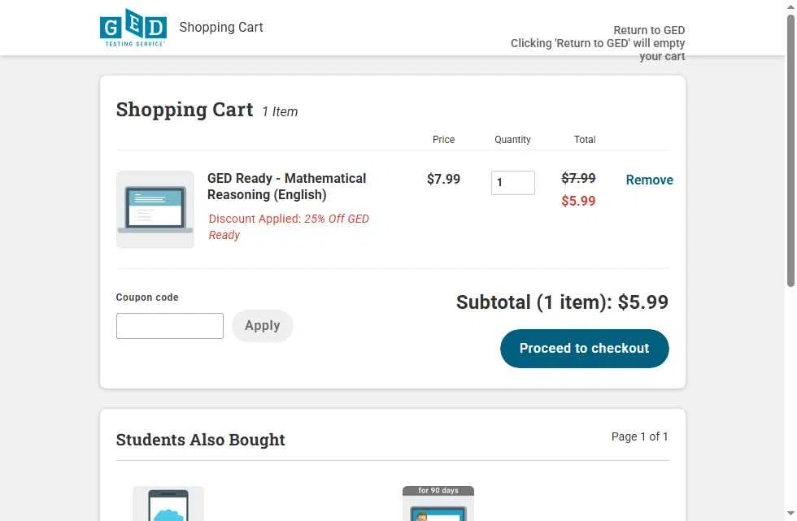
Task: Open GED Ready Mathematical Reasoning product title
Action: 286,186
